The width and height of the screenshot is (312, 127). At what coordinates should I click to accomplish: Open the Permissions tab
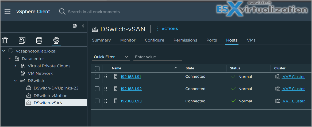pyautogui.click(x=186, y=40)
